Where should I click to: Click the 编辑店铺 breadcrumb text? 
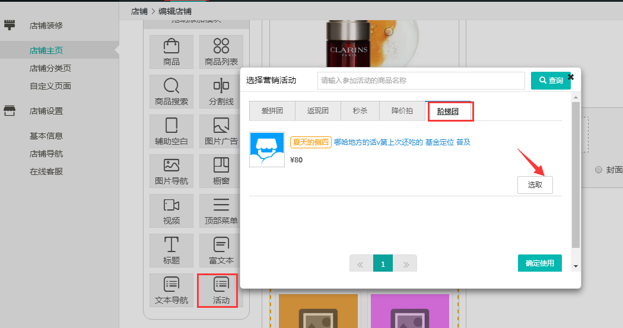pyautogui.click(x=175, y=11)
